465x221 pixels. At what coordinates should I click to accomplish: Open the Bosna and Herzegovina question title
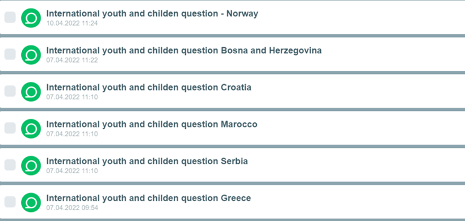coord(184,51)
